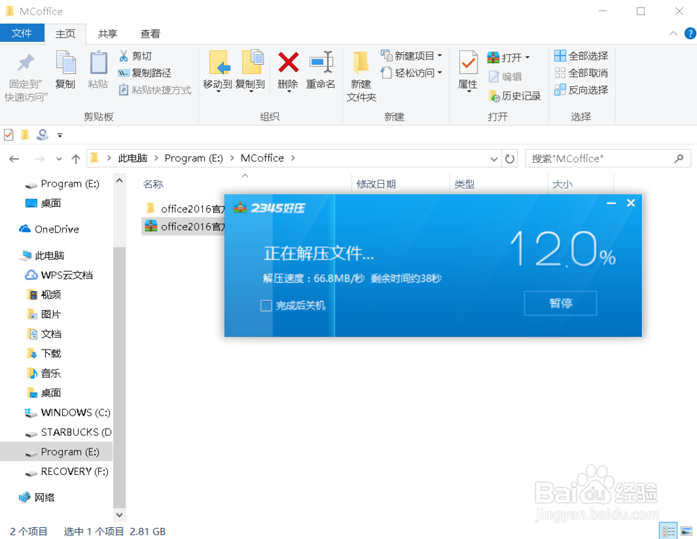Click the large icons view in status bar
This screenshot has width=697, height=539.
click(687, 531)
